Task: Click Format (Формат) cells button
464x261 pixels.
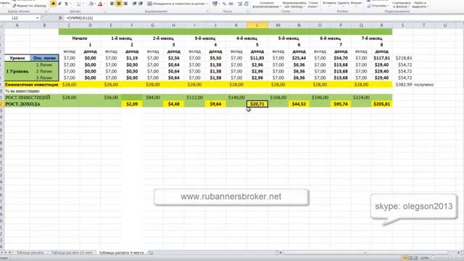Action: [x=356, y=4]
